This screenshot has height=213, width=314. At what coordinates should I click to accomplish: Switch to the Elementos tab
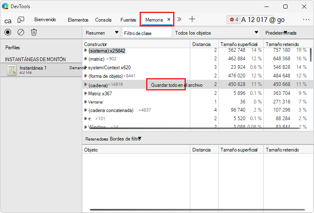(x=78, y=20)
